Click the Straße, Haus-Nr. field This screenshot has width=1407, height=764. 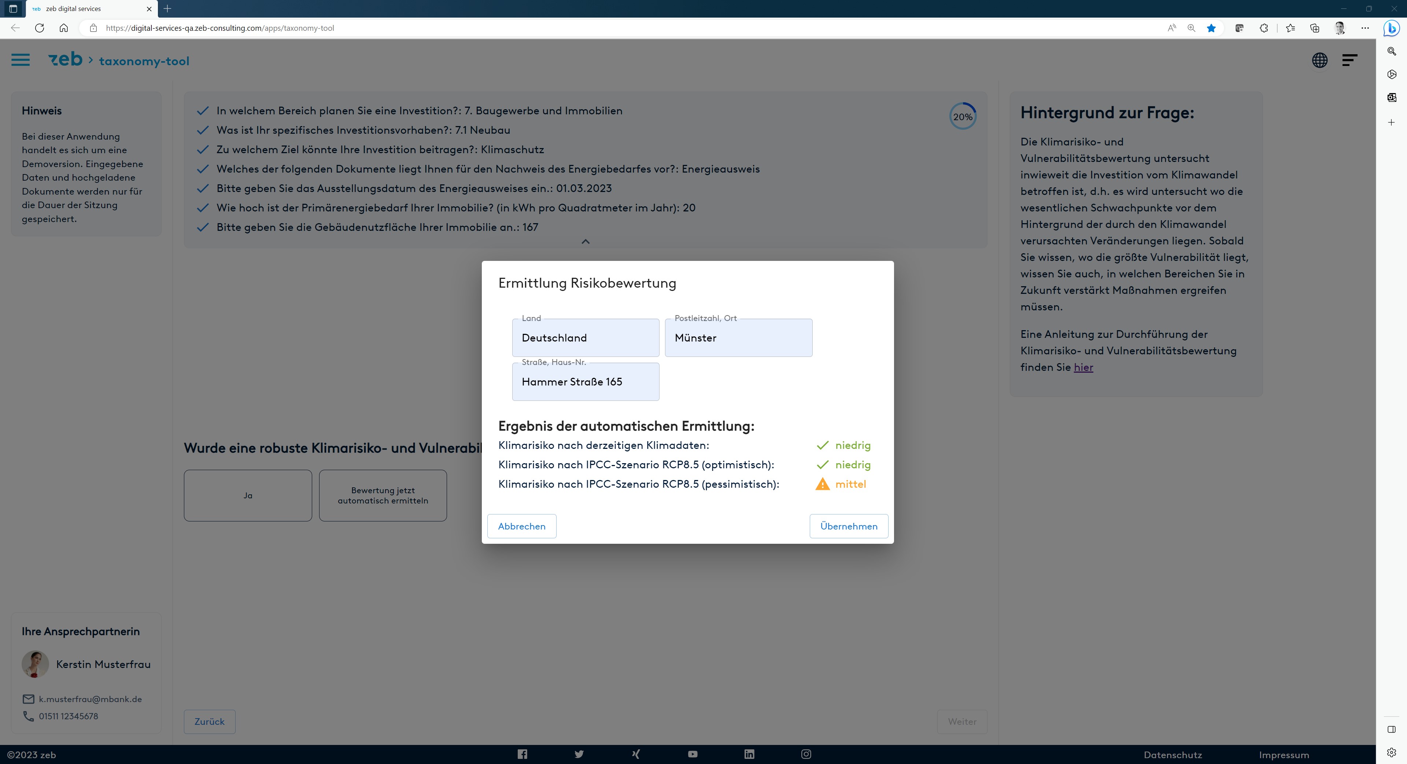(x=585, y=382)
